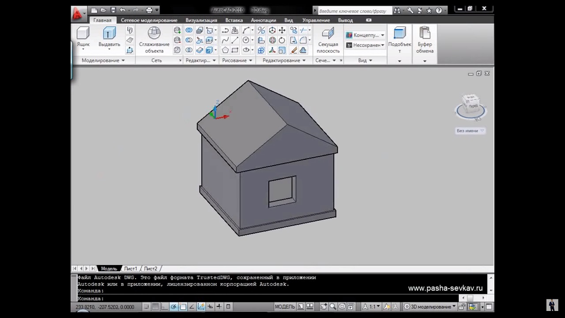This screenshot has width=565, height=318.
Task: Click the Print icon in quick access toolbar
Action: [x=149, y=10]
